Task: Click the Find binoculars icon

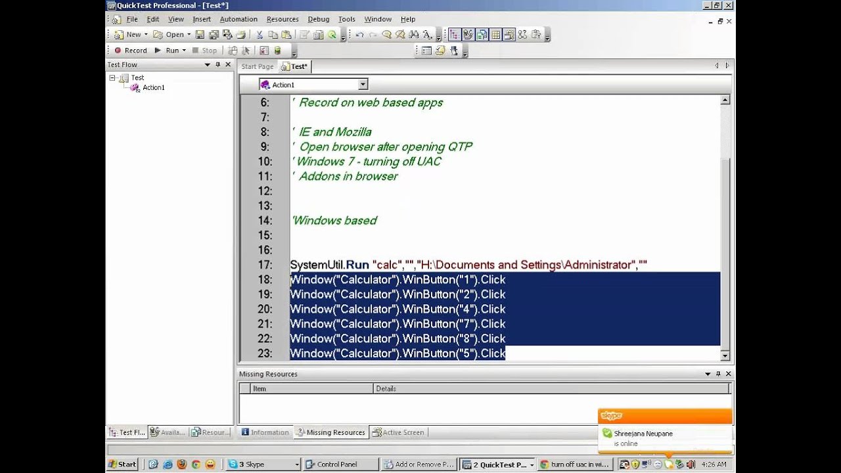Action: (414, 34)
